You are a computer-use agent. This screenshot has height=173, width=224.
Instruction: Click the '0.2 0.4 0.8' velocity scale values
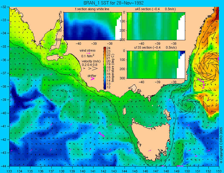pos(90,65)
